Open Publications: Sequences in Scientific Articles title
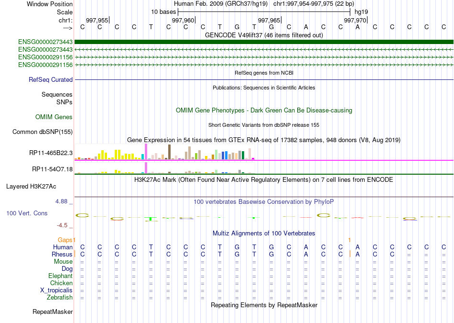454x323 pixels. click(x=264, y=88)
